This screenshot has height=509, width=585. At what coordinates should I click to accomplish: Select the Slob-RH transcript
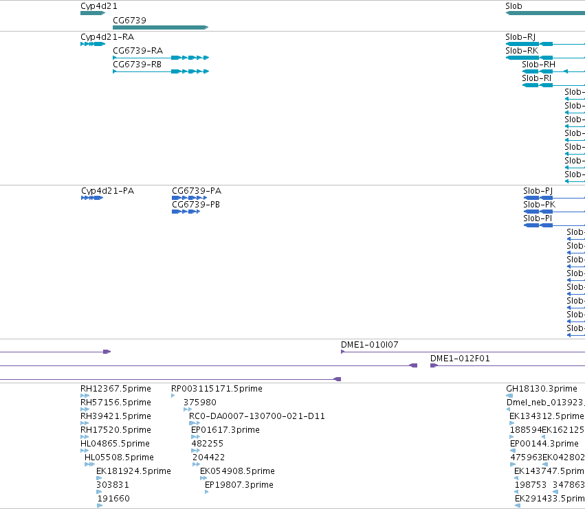pos(553,71)
